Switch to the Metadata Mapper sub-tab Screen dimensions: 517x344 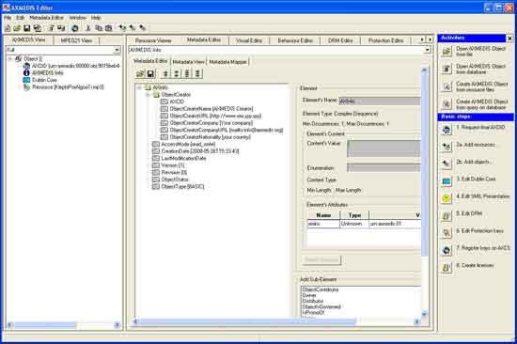(x=227, y=62)
